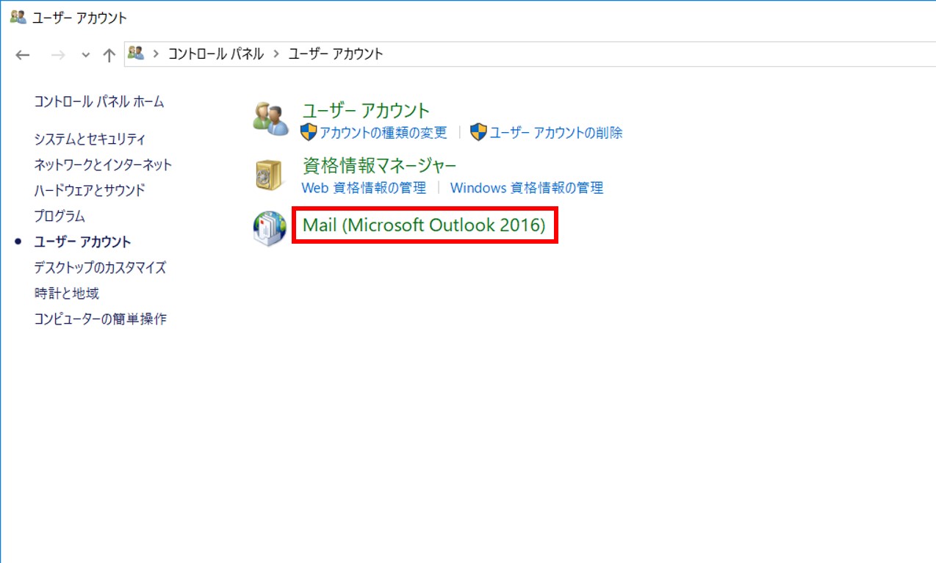Open Mail (Microsoft Outlook 2016)
The width and height of the screenshot is (936, 563).
424,225
